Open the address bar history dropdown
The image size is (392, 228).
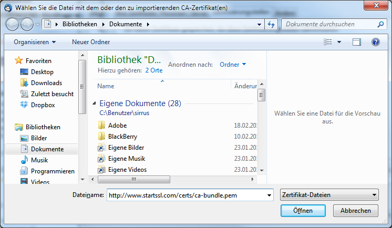click(259, 25)
